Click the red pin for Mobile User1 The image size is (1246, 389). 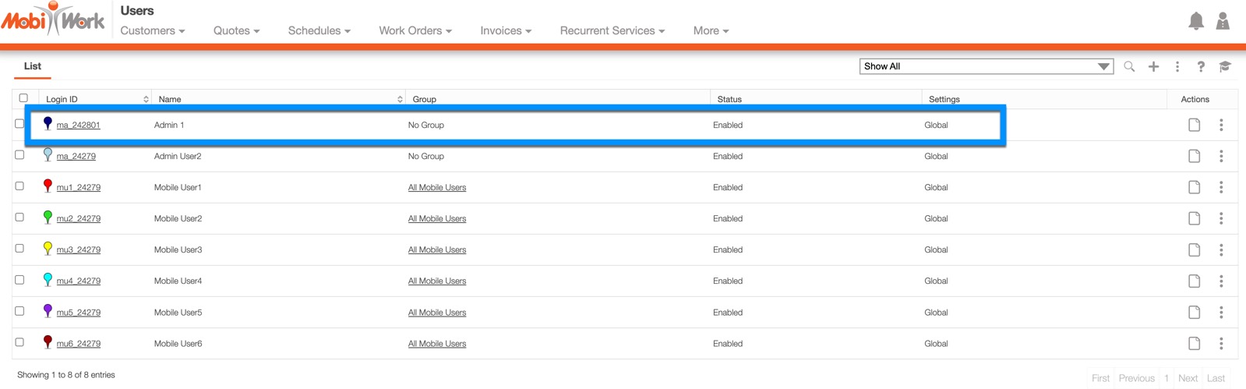click(48, 186)
